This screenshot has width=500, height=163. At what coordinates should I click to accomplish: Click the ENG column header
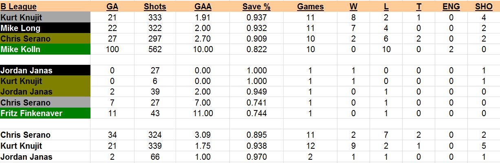pyautogui.click(x=451, y=7)
